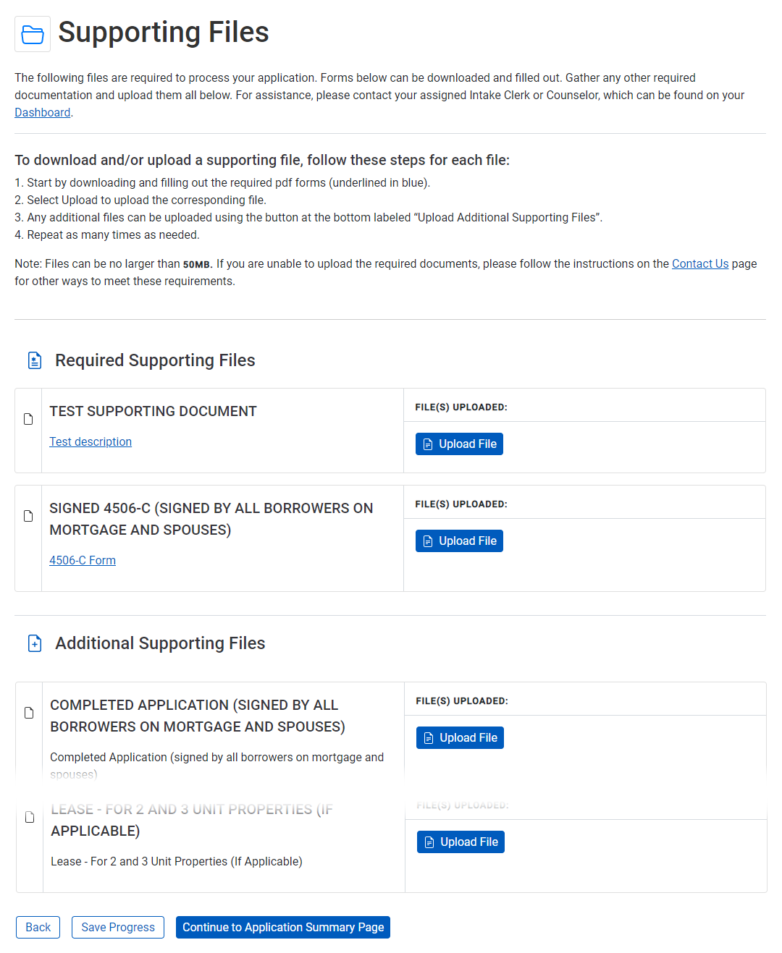The image size is (782, 953).
Task: Open the Contact Us link
Action: (699, 263)
